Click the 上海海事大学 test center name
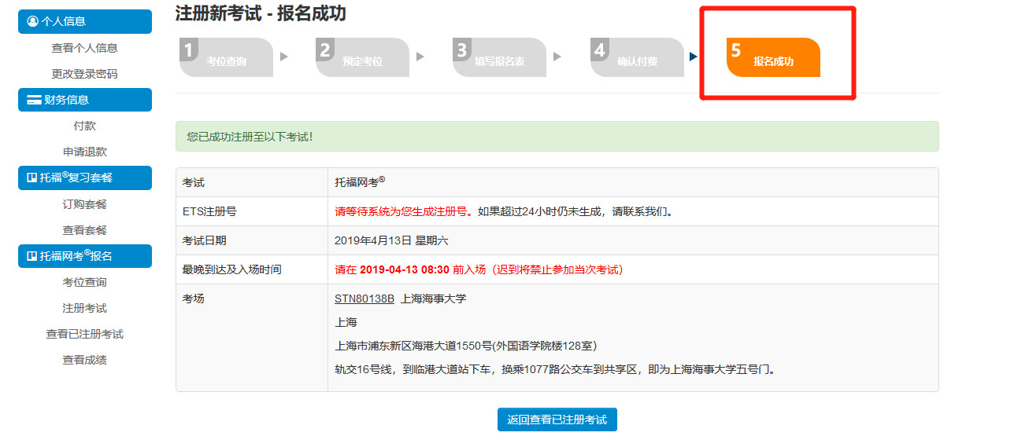The width and height of the screenshot is (1014, 436). tap(434, 299)
